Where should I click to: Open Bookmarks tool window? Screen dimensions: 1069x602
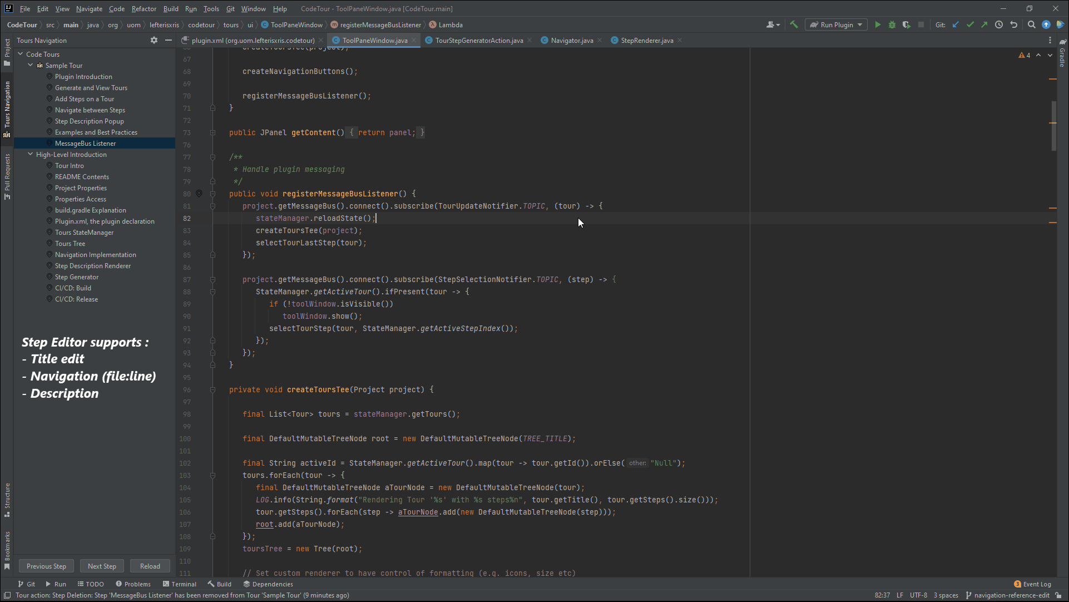pyautogui.click(x=7, y=550)
